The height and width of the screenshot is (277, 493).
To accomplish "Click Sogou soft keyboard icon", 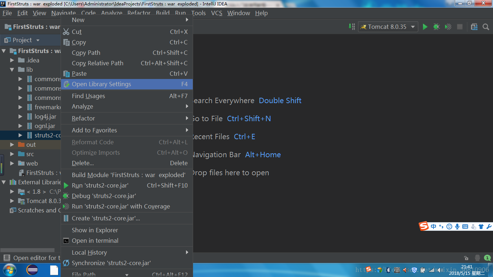I will click(465, 227).
